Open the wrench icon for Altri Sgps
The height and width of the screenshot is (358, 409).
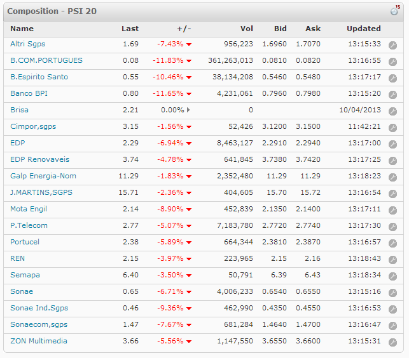(392, 45)
